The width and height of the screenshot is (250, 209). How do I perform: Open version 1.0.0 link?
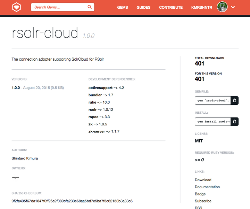16,88
